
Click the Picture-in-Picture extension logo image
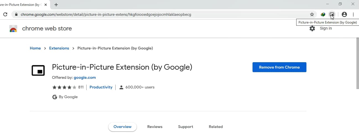click(x=38, y=70)
